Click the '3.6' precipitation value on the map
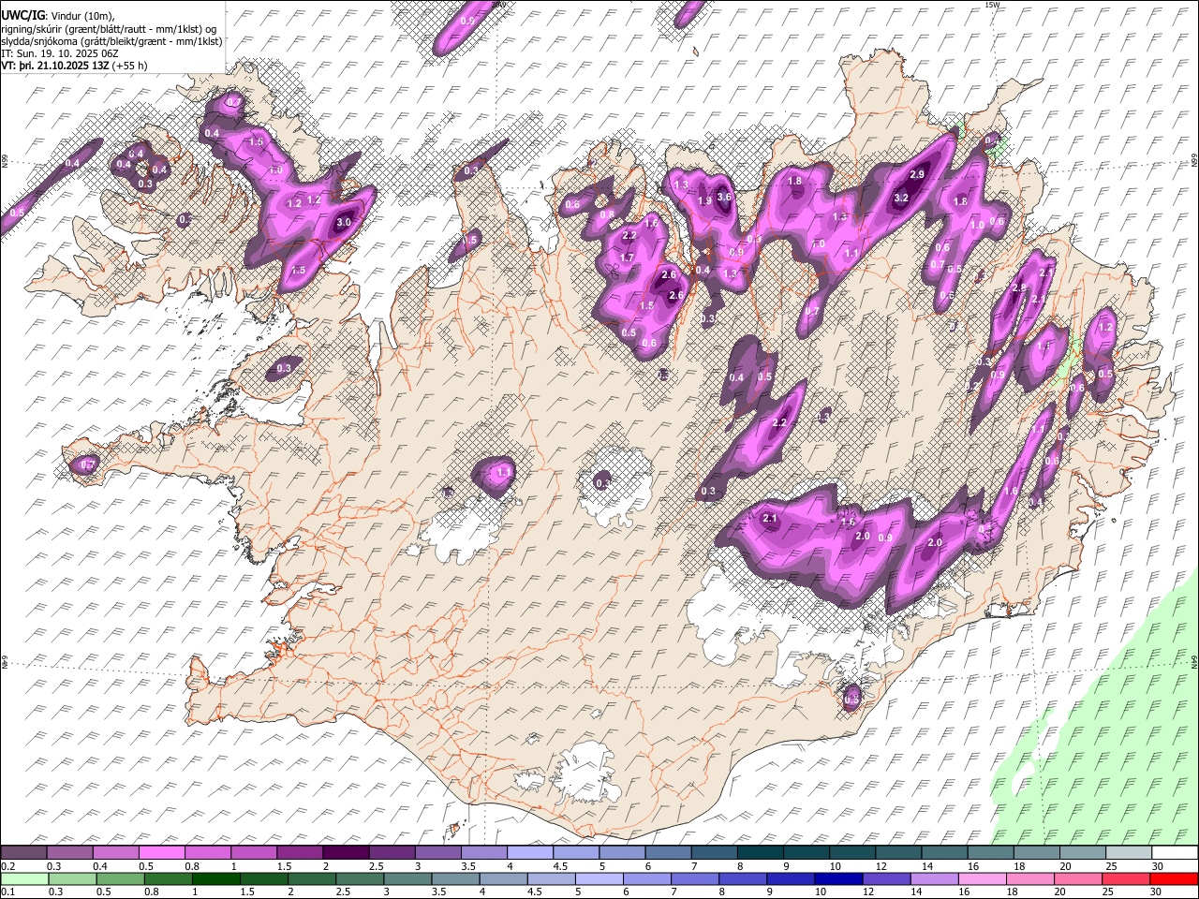Image resolution: width=1199 pixels, height=899 pixels. point(724,197)
